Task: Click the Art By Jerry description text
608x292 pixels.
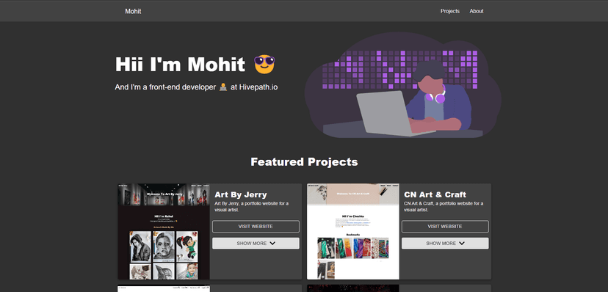Action: [251, 206]
